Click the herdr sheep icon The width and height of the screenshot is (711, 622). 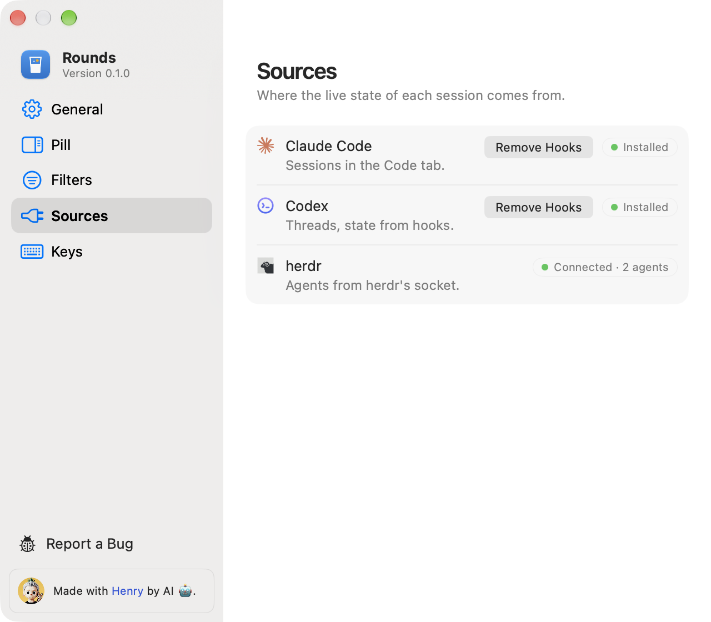pyautogui.click(x=266, y=265)
